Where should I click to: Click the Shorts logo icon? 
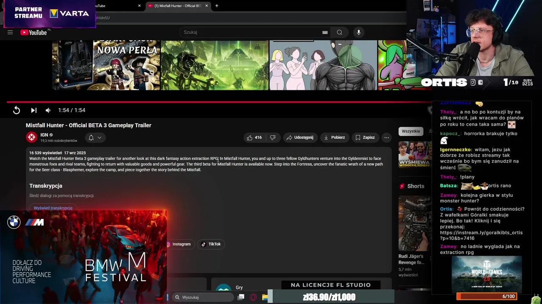[402, 186]
